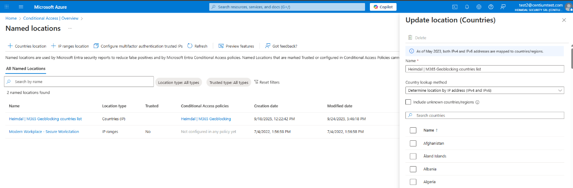Click the Location type column header

pos(114,106)
